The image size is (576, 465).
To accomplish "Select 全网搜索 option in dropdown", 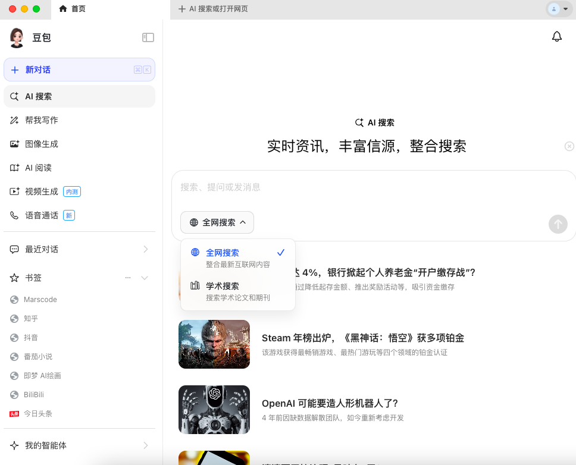I will [238, 257].
